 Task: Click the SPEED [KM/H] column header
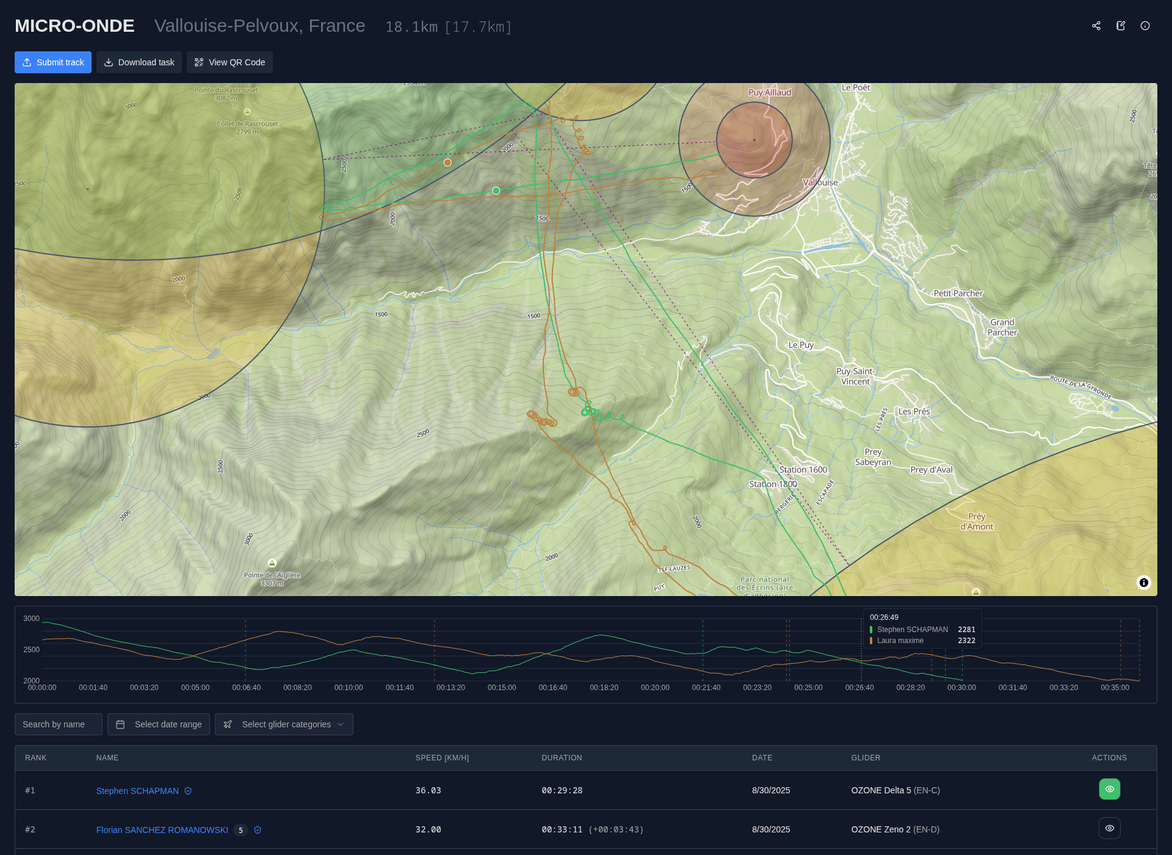pyautogui.click(x=442, y=758)
